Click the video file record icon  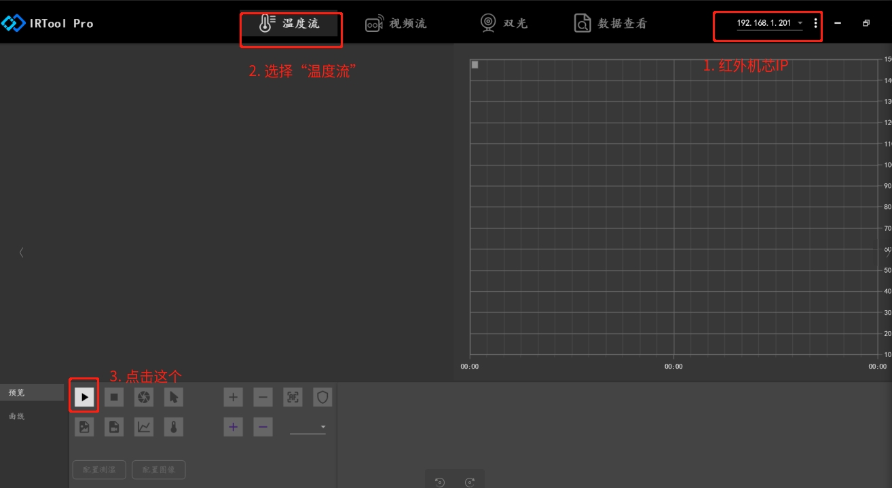click(x=114, y=427)
